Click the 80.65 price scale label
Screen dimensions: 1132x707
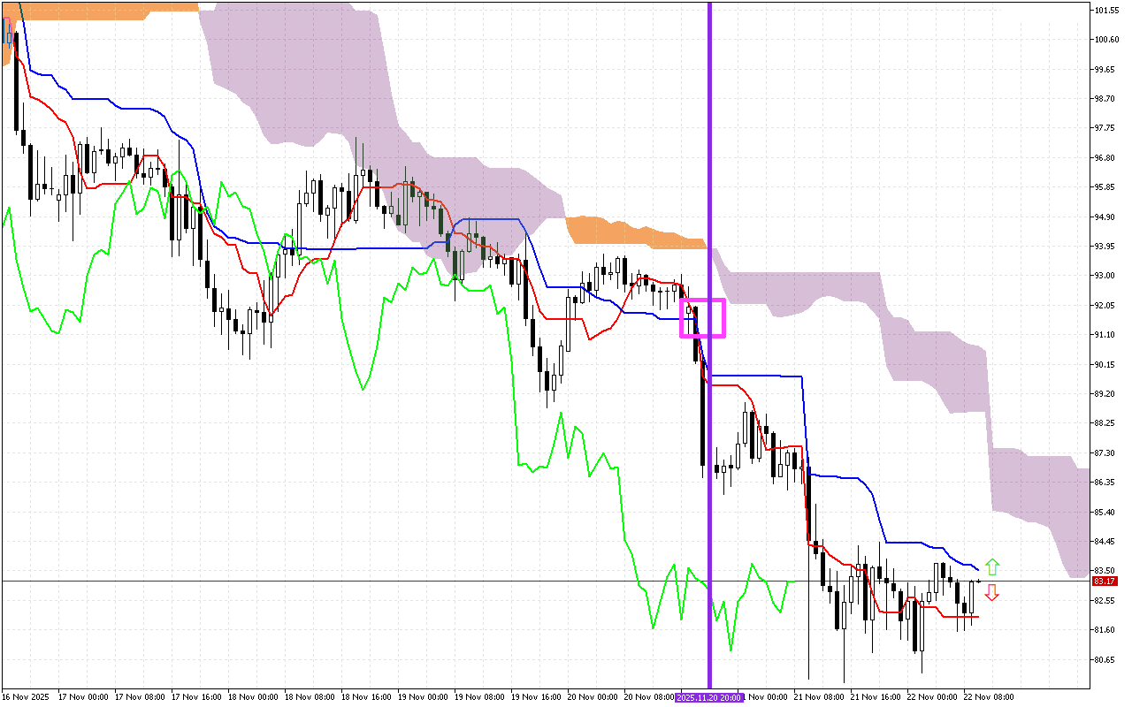click(x=1105, y=660)
